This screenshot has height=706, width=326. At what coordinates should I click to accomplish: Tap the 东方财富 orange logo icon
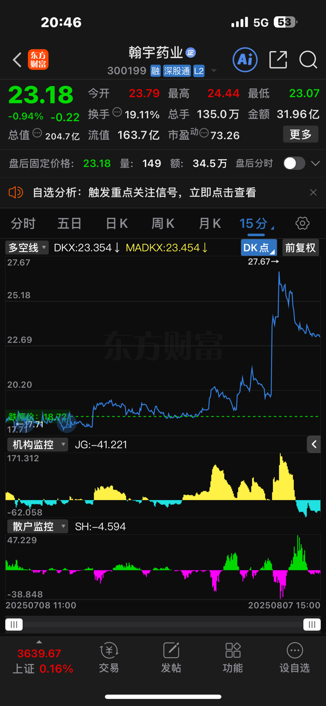(38, 59)
